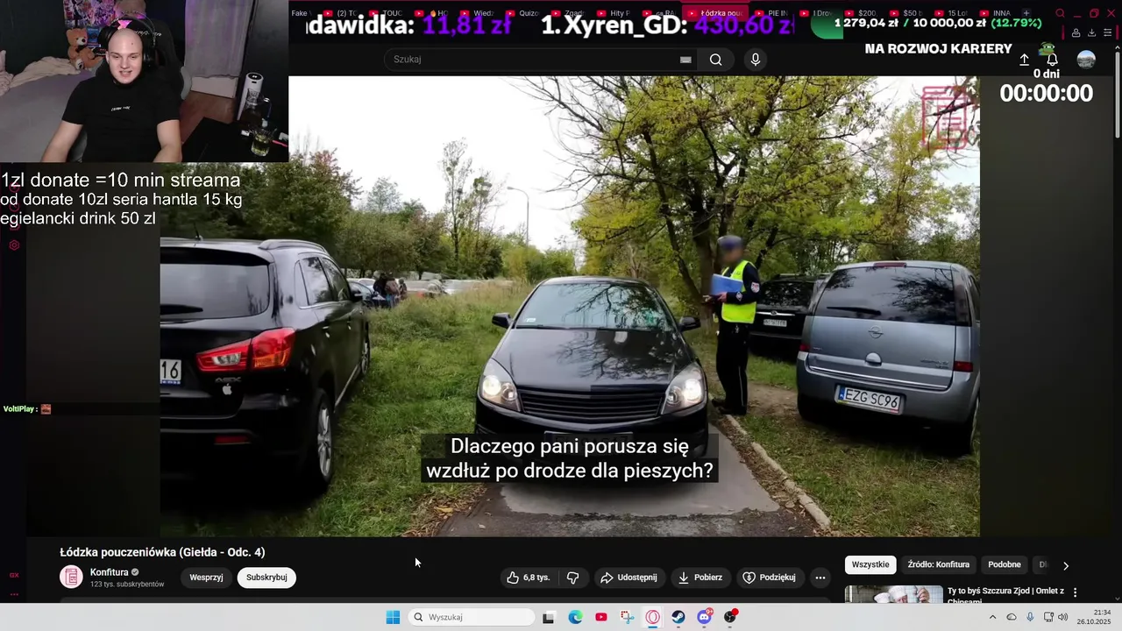Click the Podziękuj thanks button
This screenshot has height=631, width=1122.
point(769,578)
